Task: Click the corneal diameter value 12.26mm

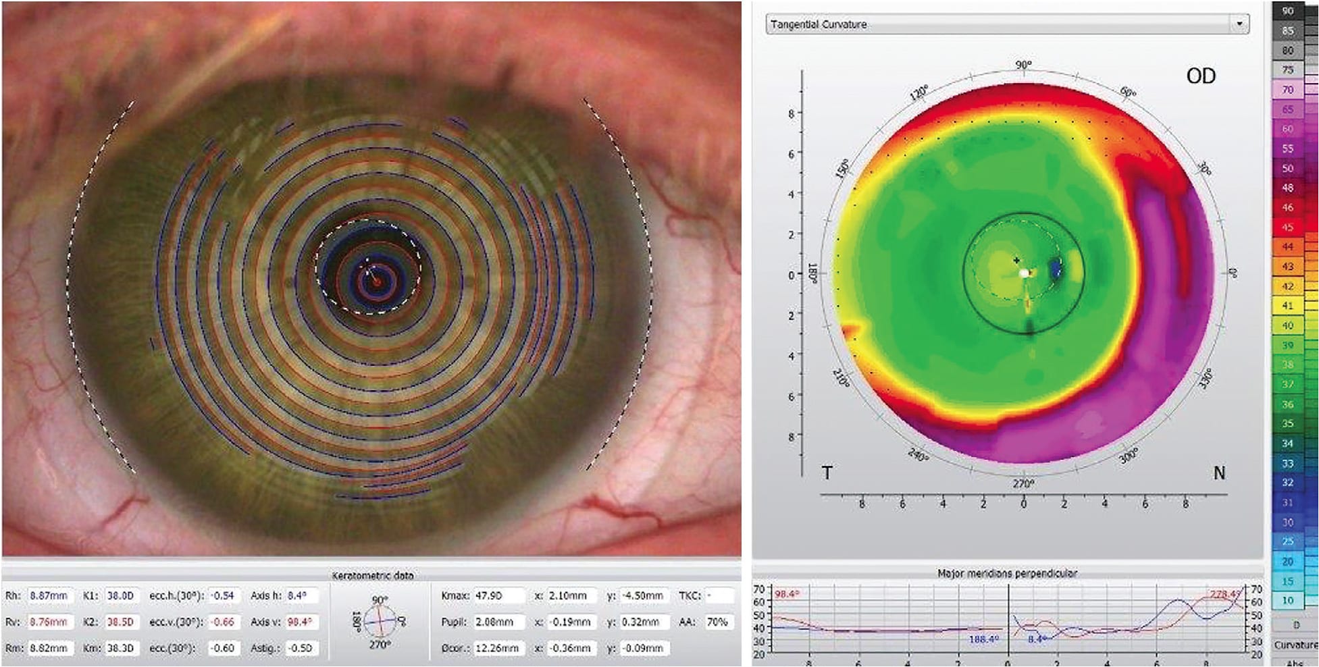Action: click(x=498, y=648)
